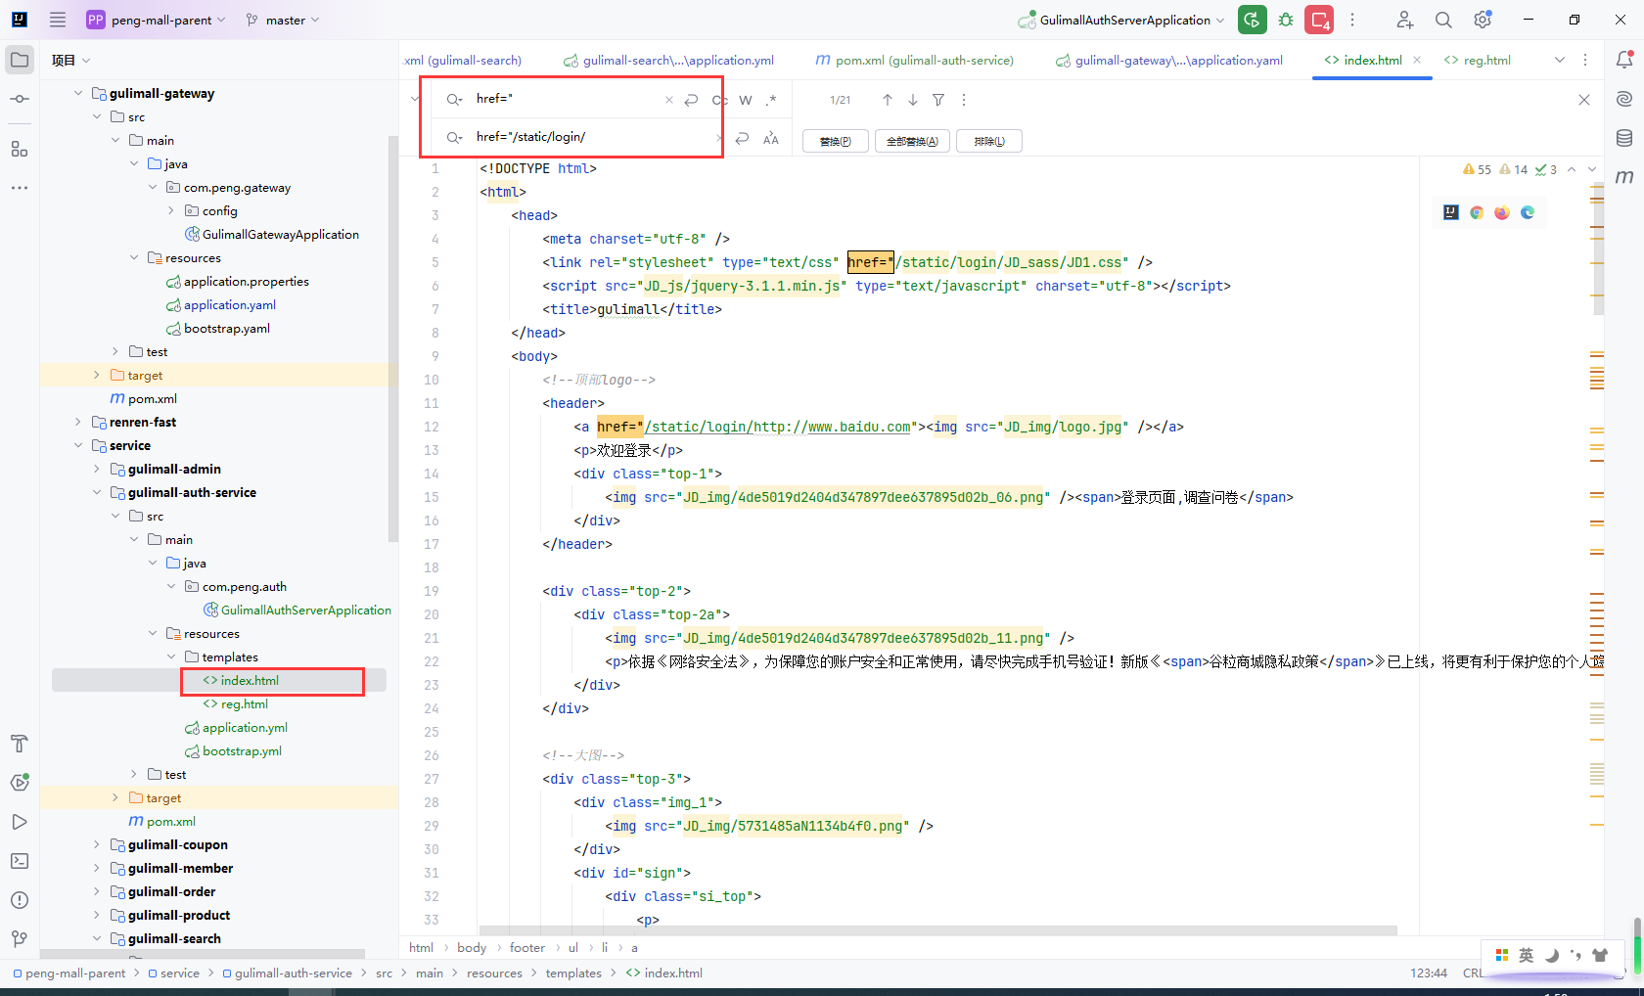Preview page in Firefox browser
1644x996 pixels.
pyautogui.click(x=1502, y=212)
